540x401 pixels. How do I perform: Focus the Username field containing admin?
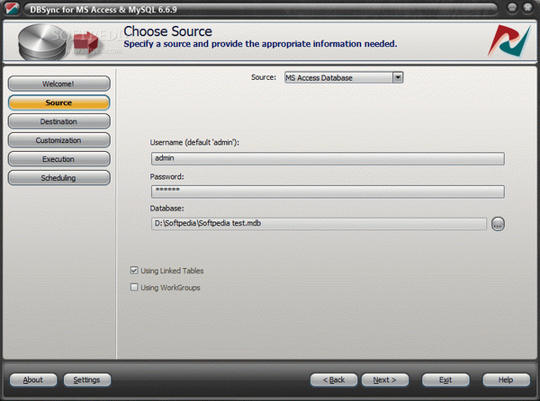coord(328,158)
